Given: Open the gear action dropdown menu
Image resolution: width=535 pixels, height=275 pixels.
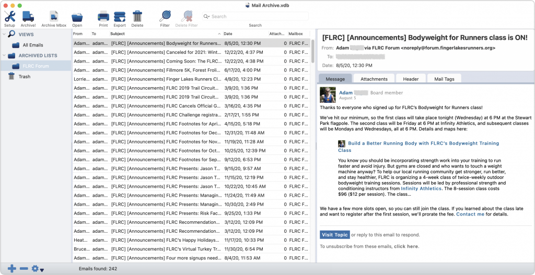Looking at the screenshot, I should [x=37, y=269].
